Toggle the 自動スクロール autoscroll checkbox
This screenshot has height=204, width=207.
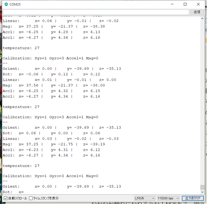click(6, 198)
